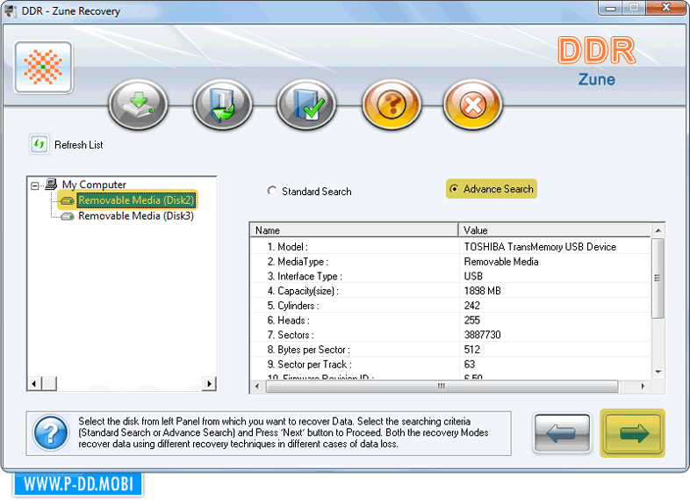Click the Disk2 drive icon
Screen dimensions: 690x500
click(x=68, y=200)
